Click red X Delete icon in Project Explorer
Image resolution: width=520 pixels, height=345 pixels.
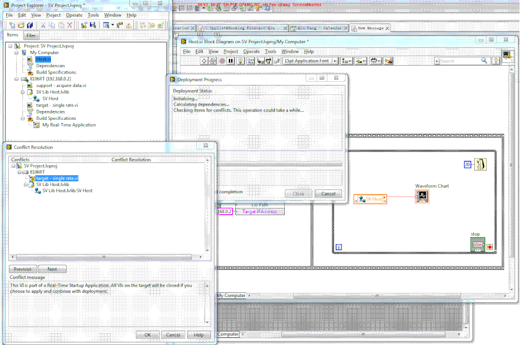tap(70, 25)
